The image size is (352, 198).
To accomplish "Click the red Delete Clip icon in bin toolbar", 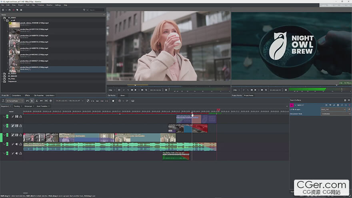I will (x=14, y=10).
